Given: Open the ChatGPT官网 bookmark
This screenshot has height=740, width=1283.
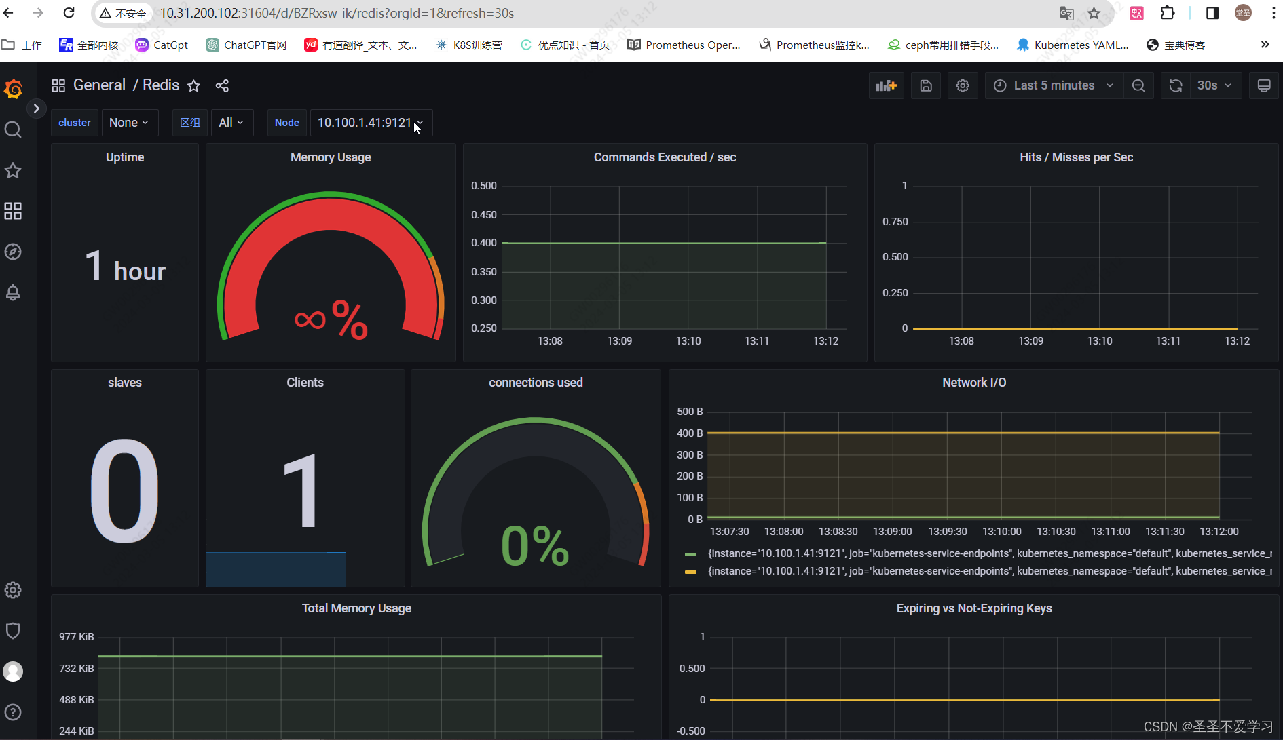Looking at the screenshot, I should pos(246,45).
